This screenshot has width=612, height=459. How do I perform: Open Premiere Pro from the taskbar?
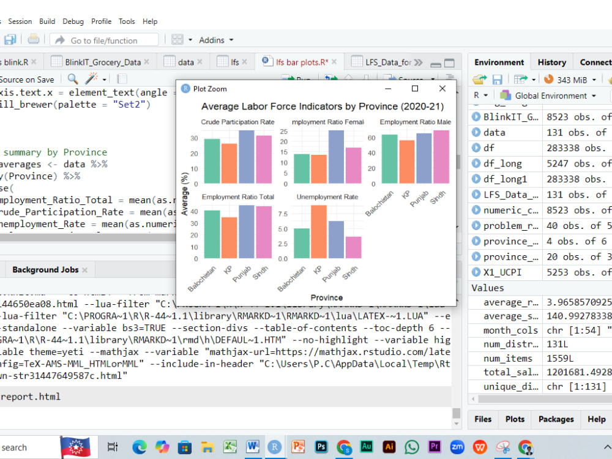pos(435,447)
